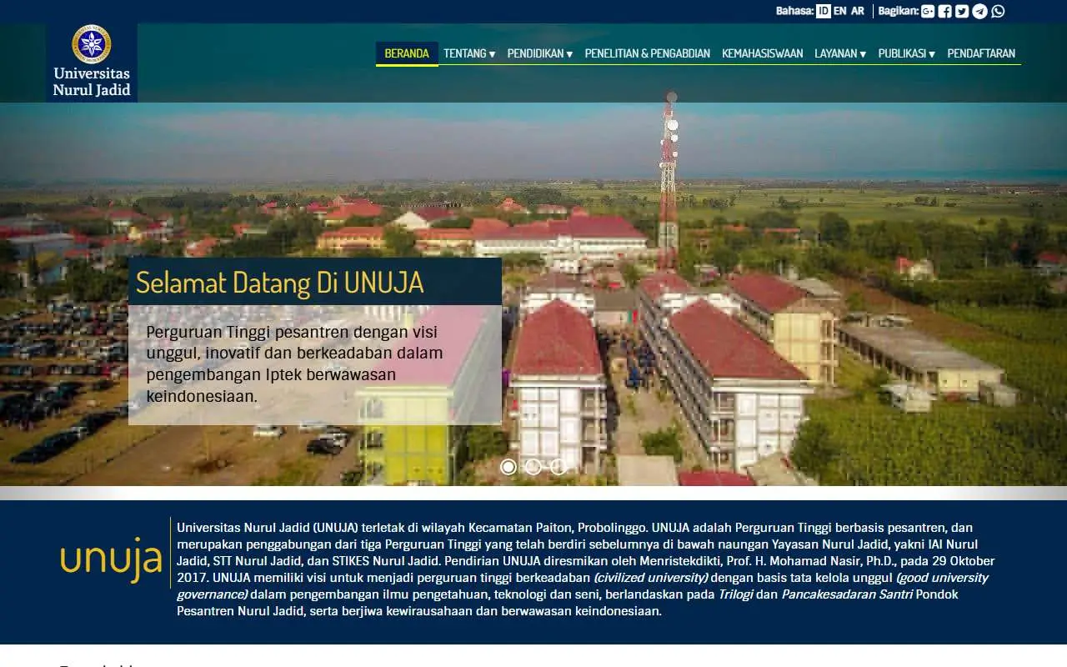Expand the PUBLIKASI dropdown menu
The image size is (1067, 667).
click(x=906, y=53)
